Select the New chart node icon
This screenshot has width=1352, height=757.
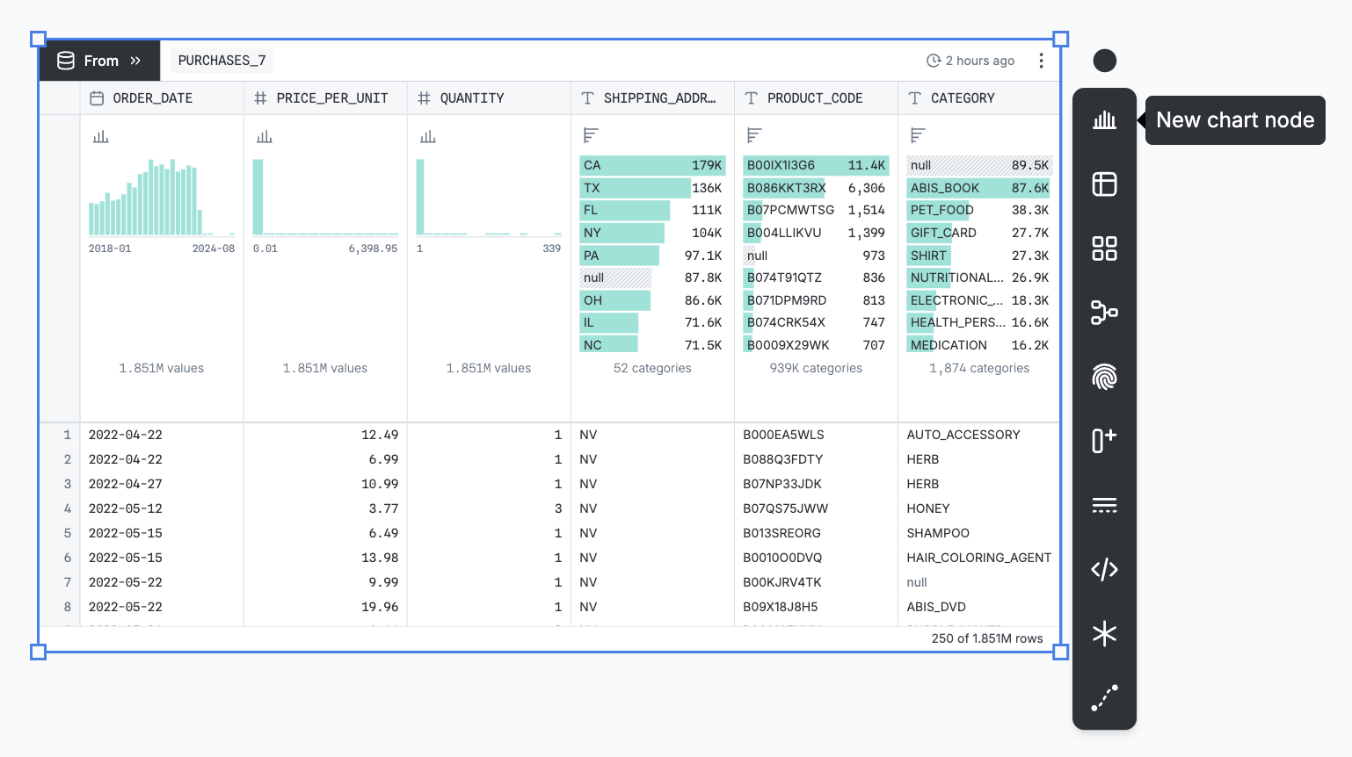click(1104, 120)
